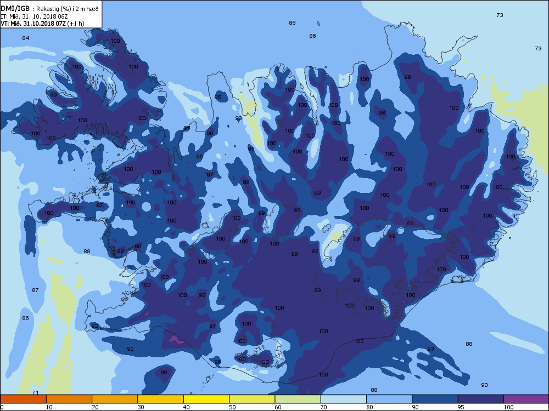Click the orange 10–20 legend swatch

point(69,399)
